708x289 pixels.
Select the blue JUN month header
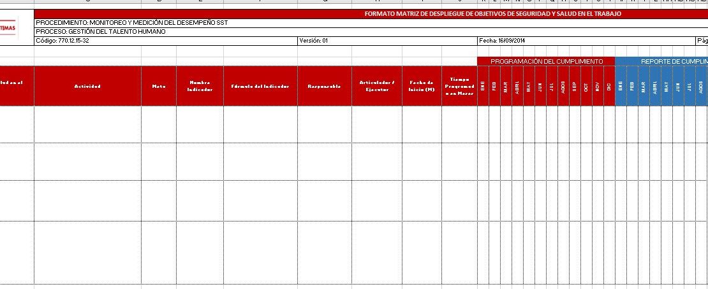678,86
